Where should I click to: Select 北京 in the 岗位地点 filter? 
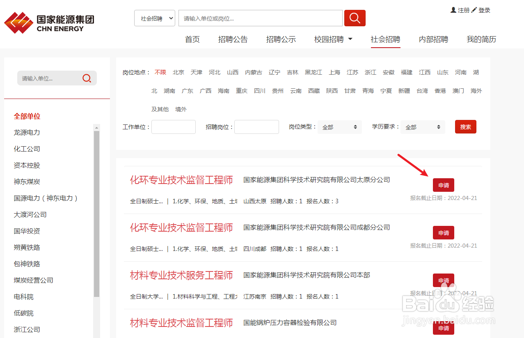pyautogui.click(x=178, y=72)
